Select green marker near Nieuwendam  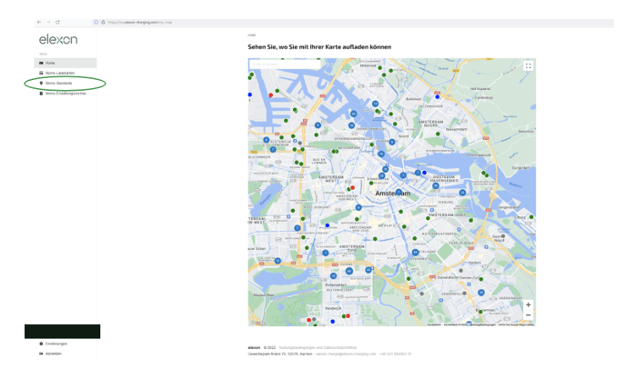(438, 134)
